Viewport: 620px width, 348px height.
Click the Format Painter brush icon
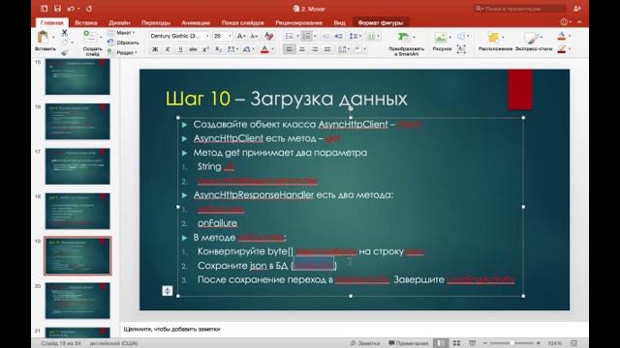click(x=65, y=52)
